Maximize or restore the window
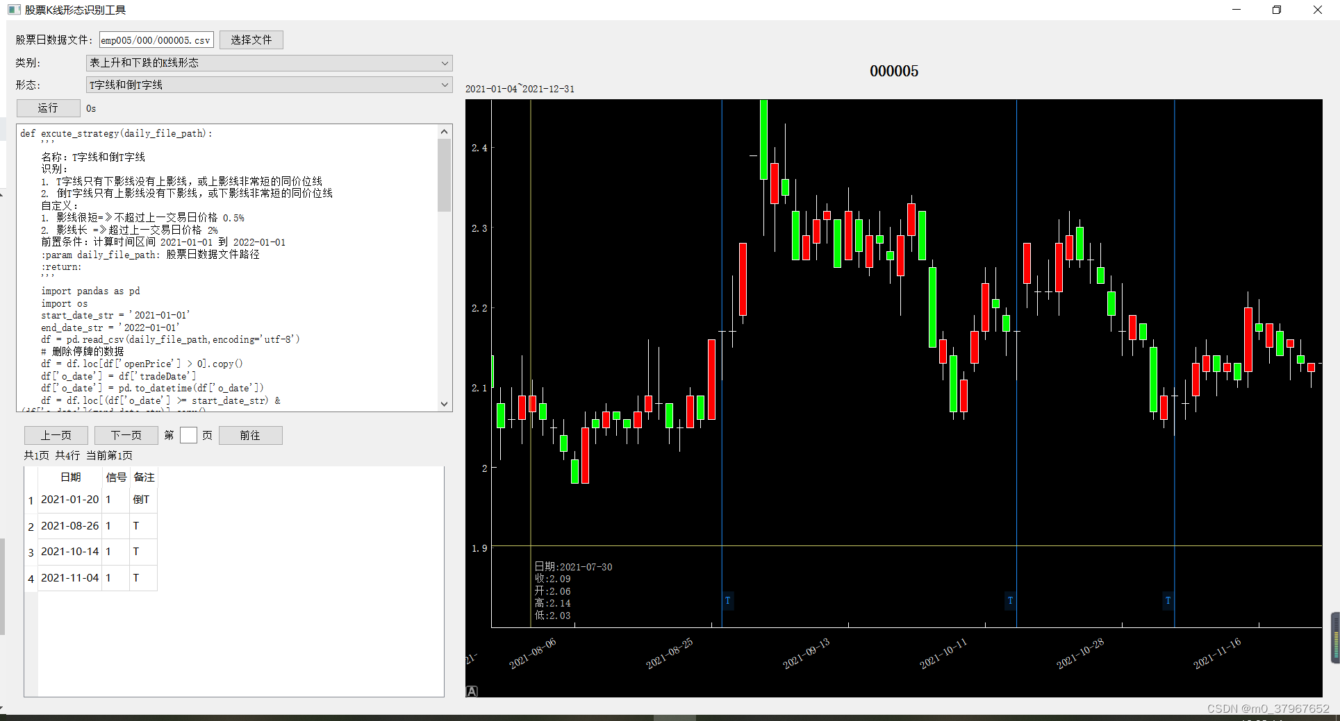The width and height of the screenshot is (1340, 721). 1277,10
